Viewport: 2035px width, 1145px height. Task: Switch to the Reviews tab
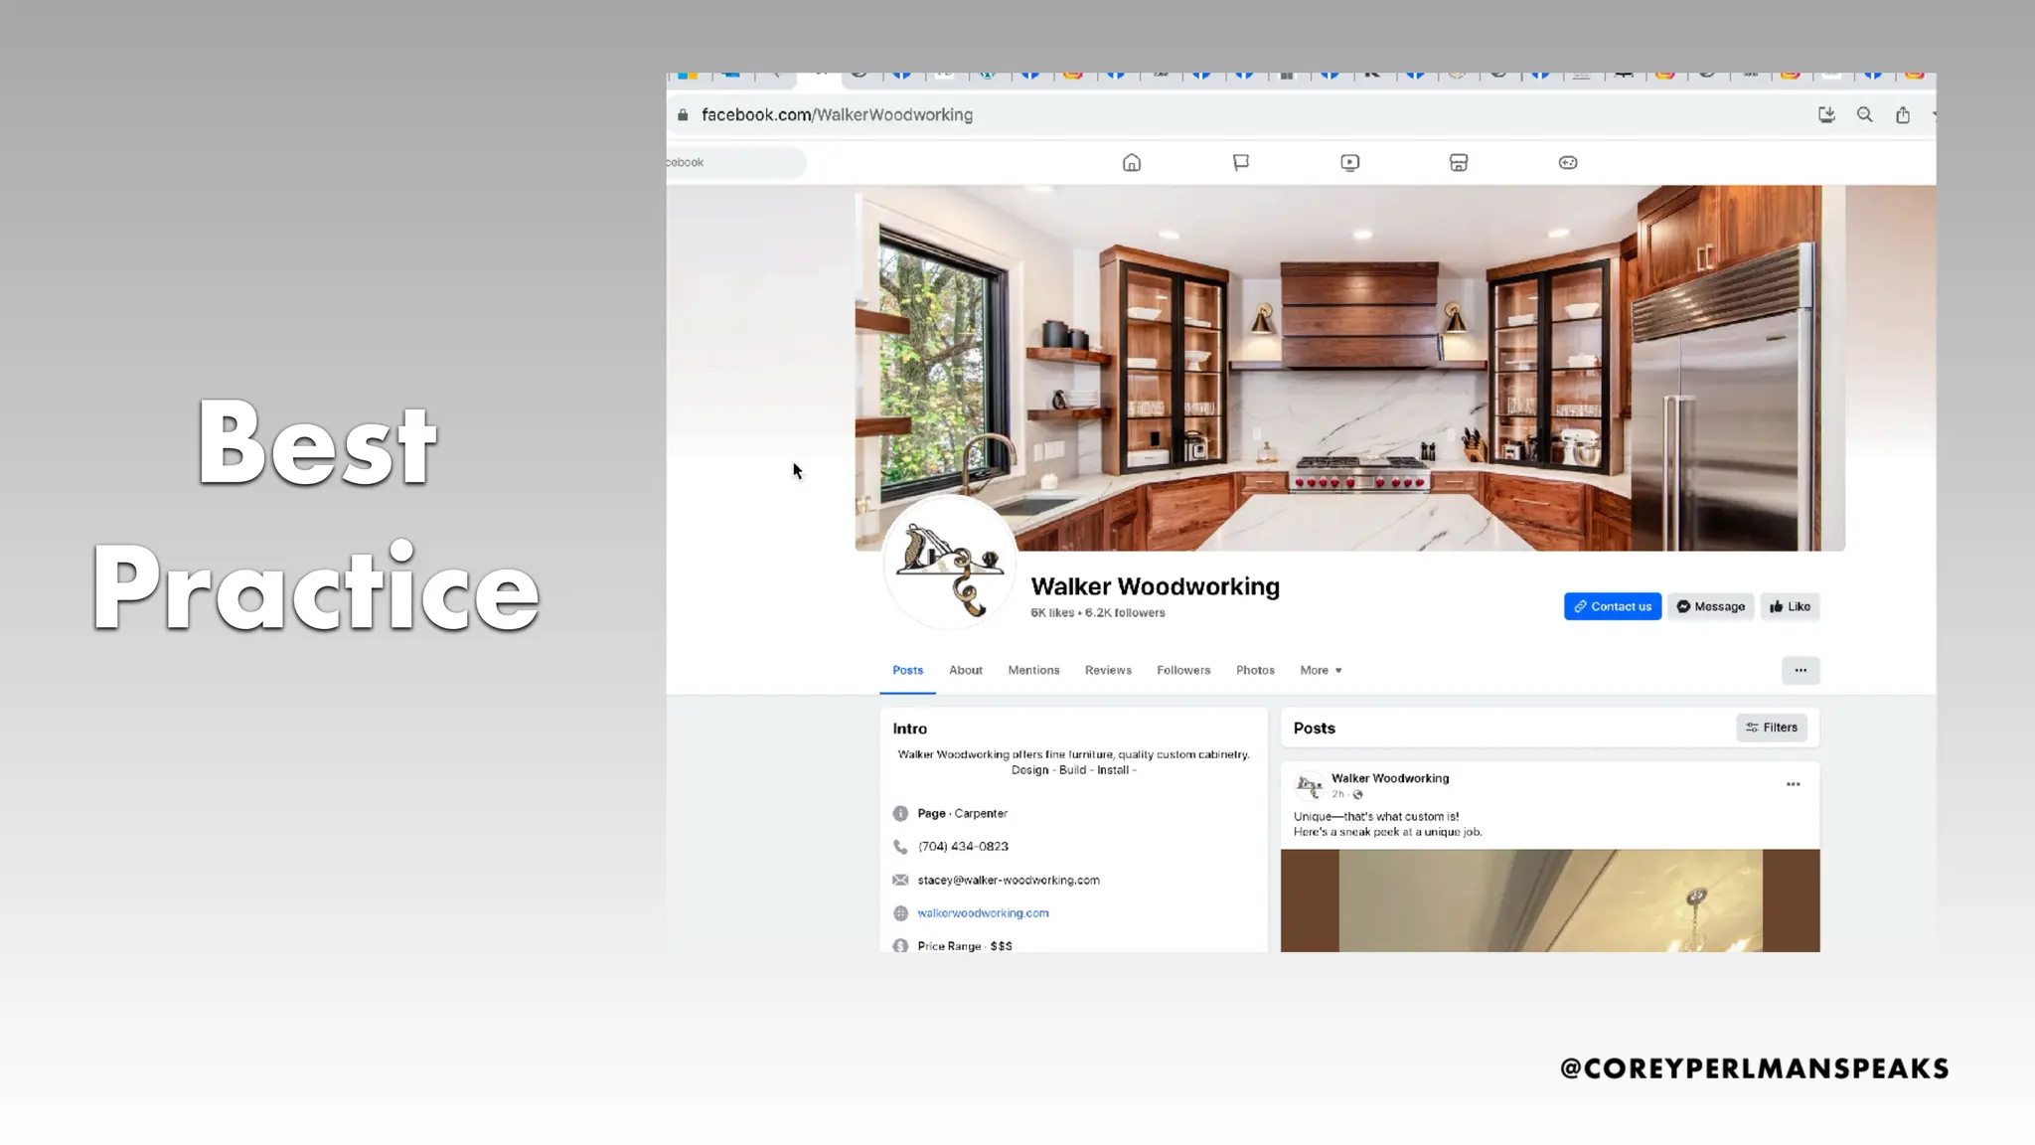tap(1108, 670)
